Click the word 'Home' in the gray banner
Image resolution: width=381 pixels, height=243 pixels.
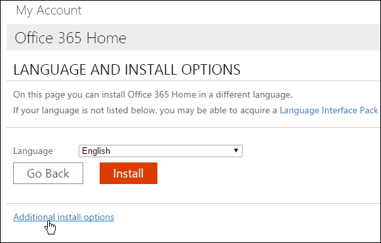(x=106, y=39)
